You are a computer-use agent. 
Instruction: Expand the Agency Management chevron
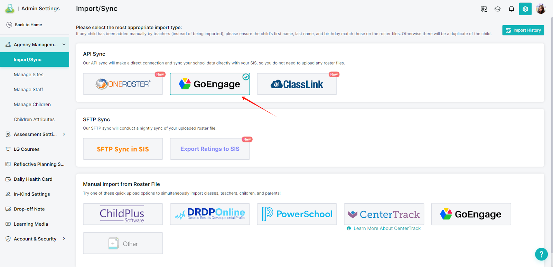click(x=64, y=44)
